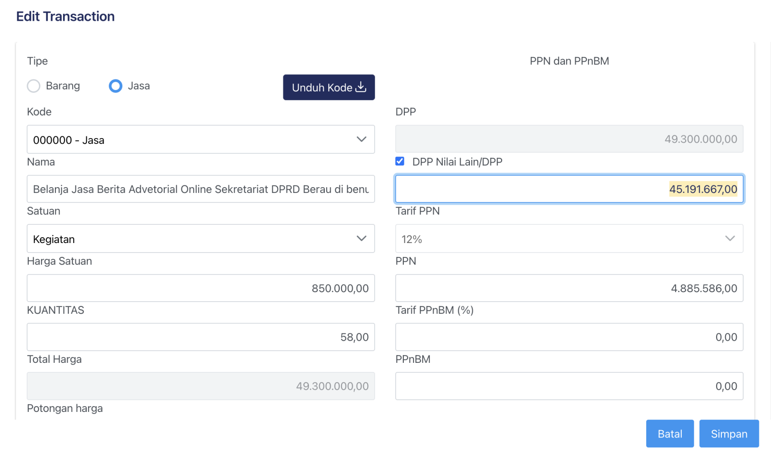Expand the Satuan dropdown showing Kegiatan
Viewport: 771px width, 461px height.
point(201,239)
